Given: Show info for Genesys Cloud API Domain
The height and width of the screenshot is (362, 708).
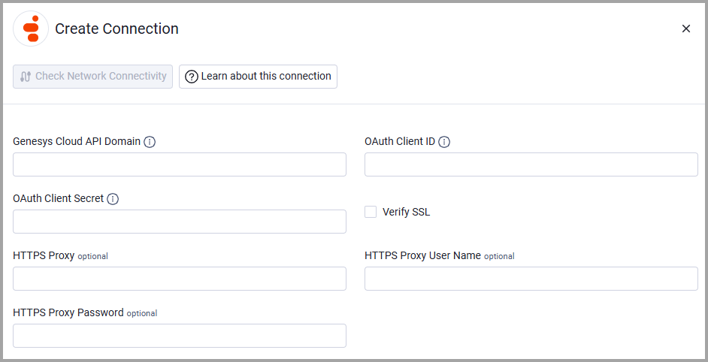Looking at the screenshot, I should point(150,142).
